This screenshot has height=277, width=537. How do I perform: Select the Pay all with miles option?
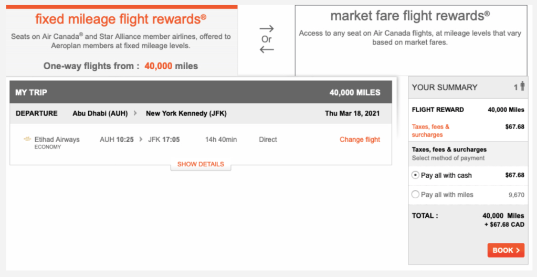[x=415, y=195]
